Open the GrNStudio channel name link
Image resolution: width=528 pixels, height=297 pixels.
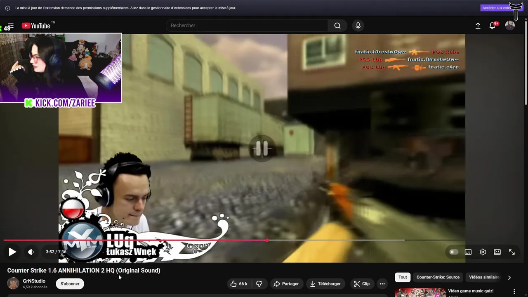[34, 281]
